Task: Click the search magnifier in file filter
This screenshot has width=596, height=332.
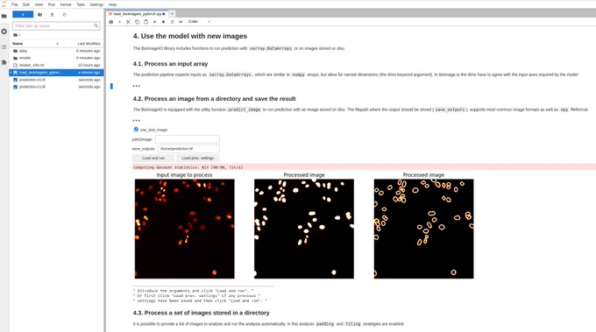Action: [96, 25]
